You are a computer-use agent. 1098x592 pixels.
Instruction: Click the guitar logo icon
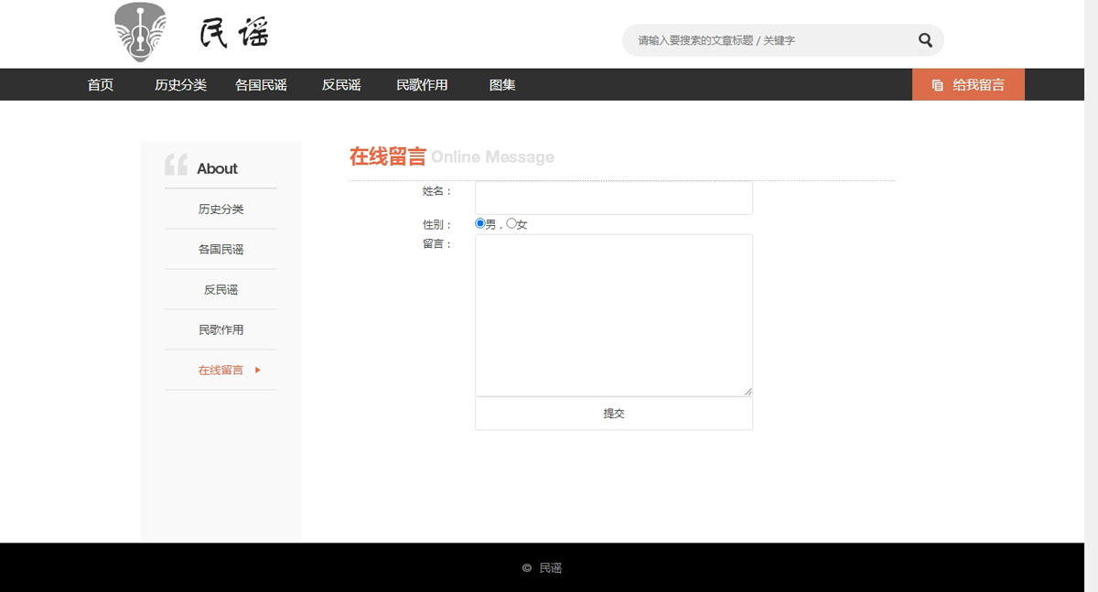(x=140, y=32)
